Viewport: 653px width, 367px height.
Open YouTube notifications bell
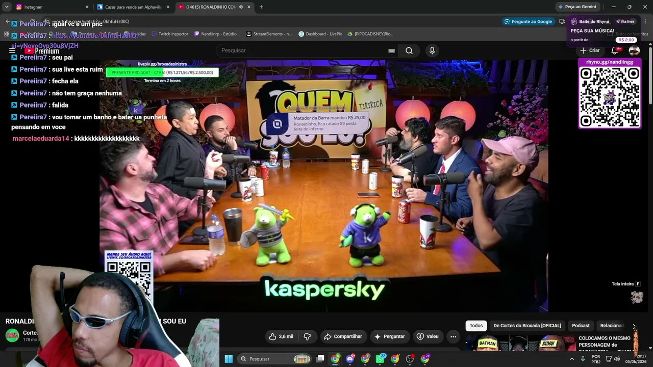coord(615,50)
